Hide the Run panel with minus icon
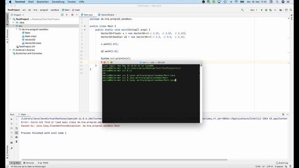 [288, 114]
